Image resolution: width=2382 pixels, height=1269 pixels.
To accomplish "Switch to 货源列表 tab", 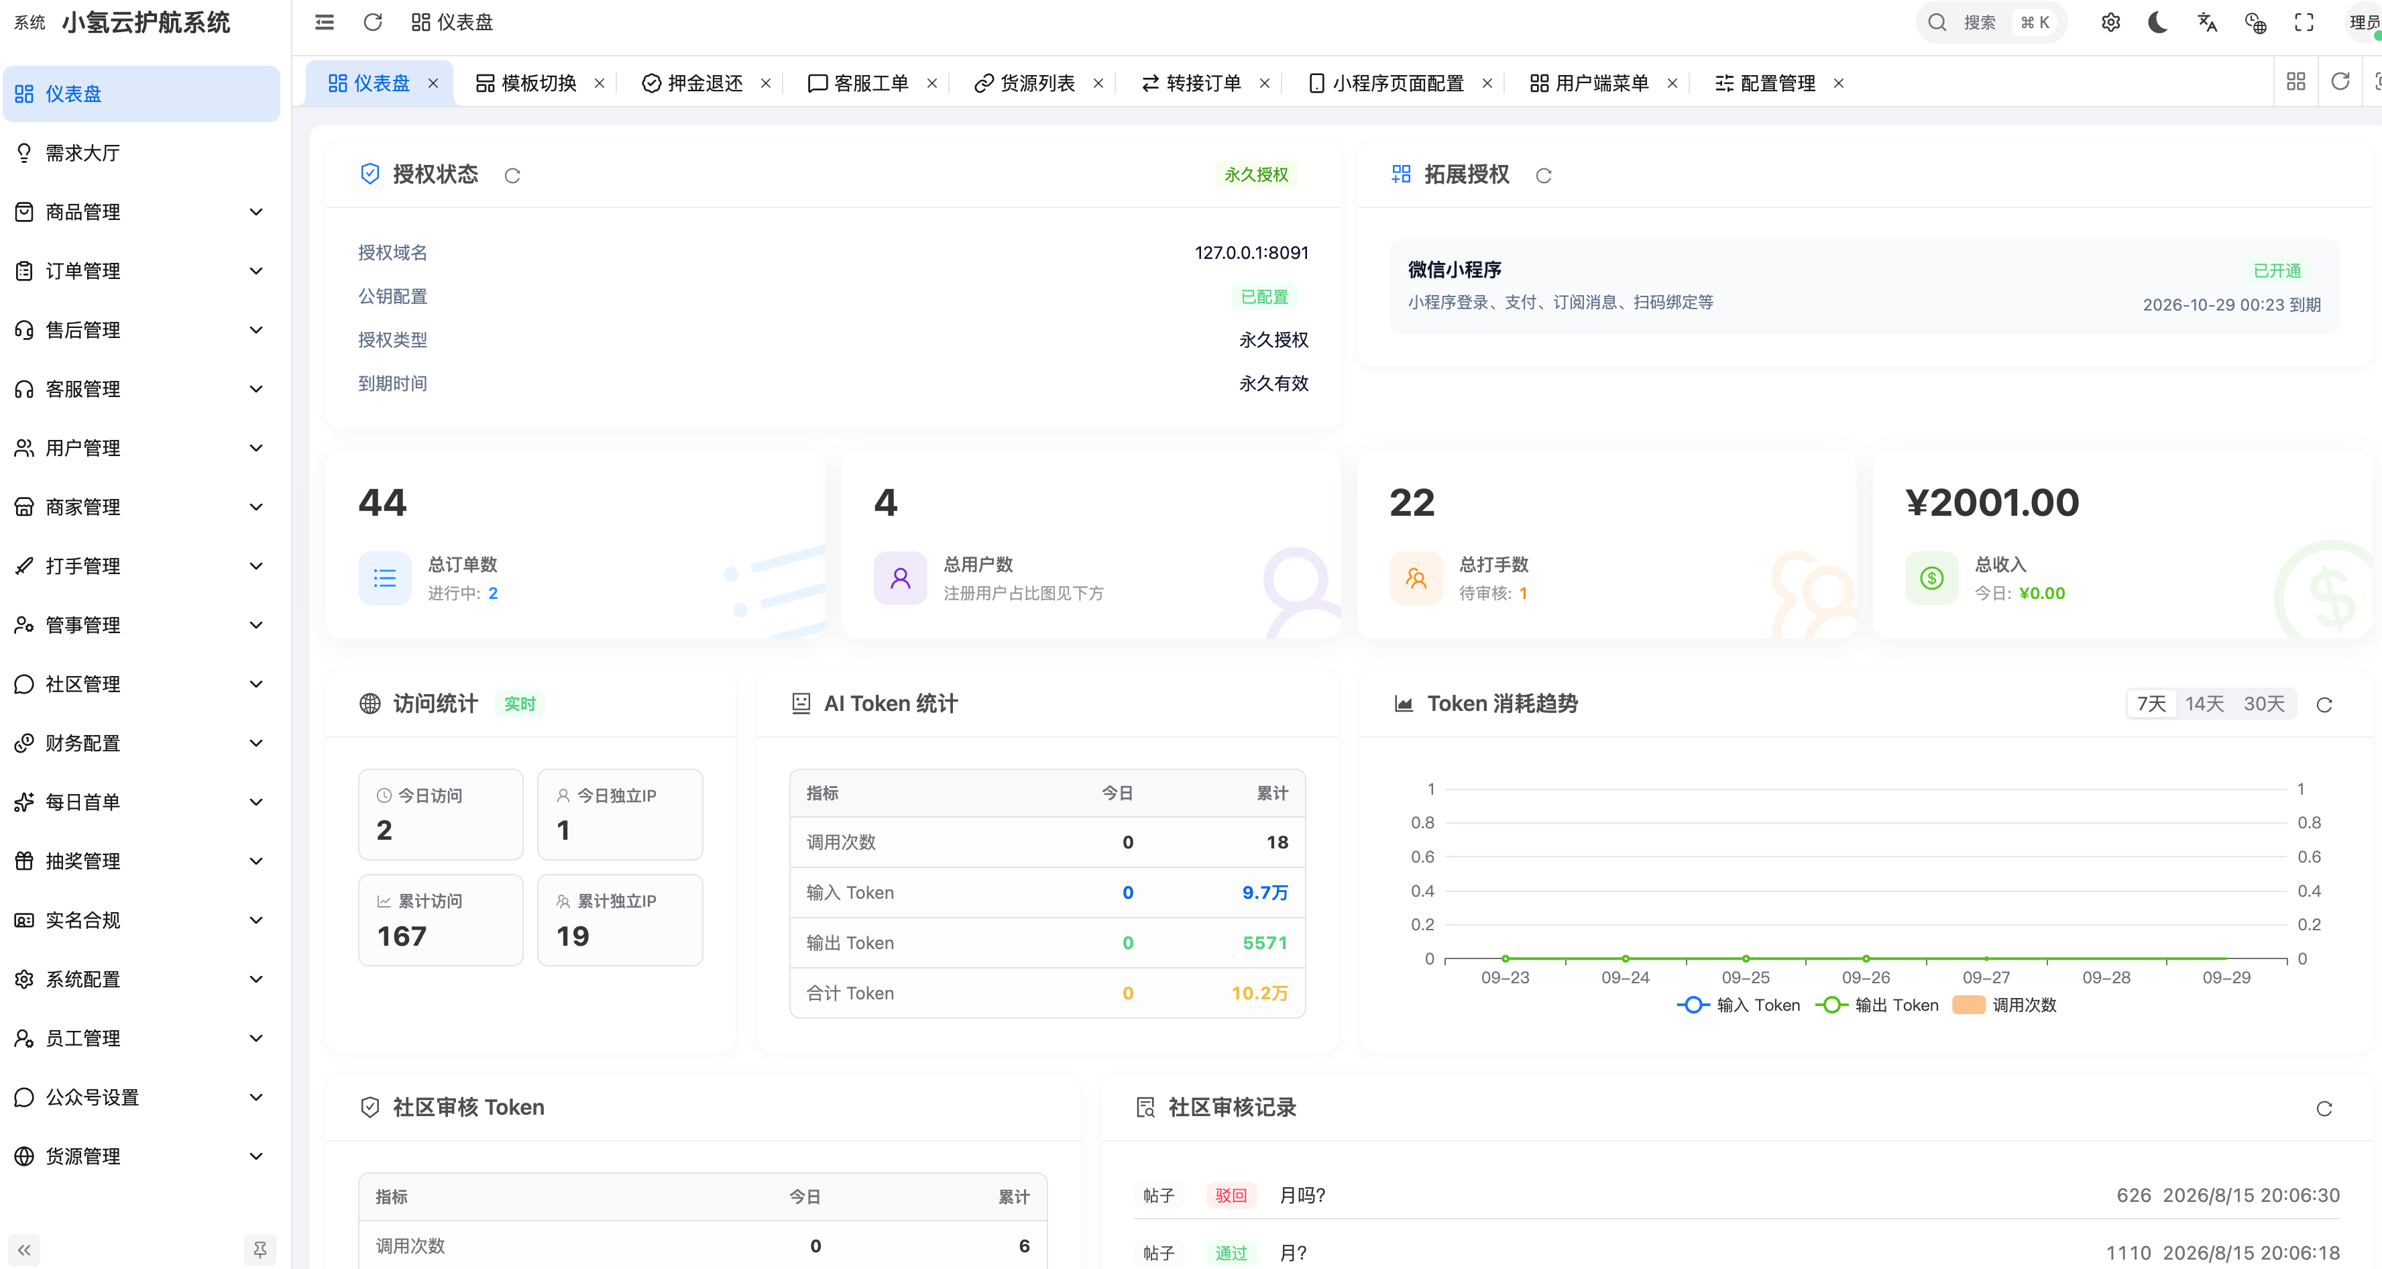I will click(1025, 83).
